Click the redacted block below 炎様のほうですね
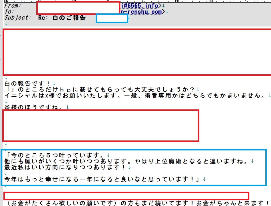Screen dimensions: 271x206 point(101,125)
